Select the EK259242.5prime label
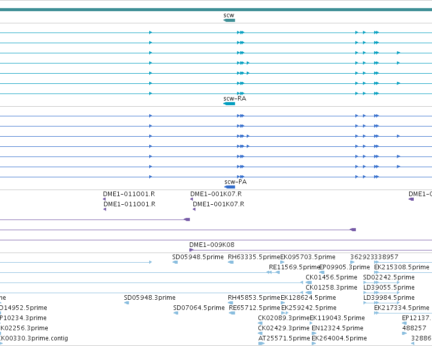Image resolution: width=432 pixels, height=346 pixels. (x=309, y=308)
